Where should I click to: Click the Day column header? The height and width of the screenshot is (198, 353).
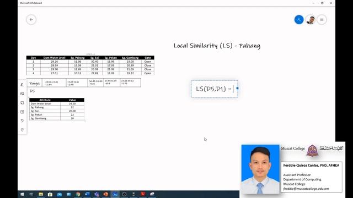click(33, 58)
